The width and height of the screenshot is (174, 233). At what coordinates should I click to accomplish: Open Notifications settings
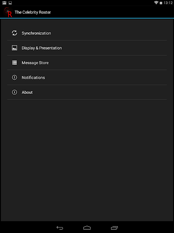(87, 77)
